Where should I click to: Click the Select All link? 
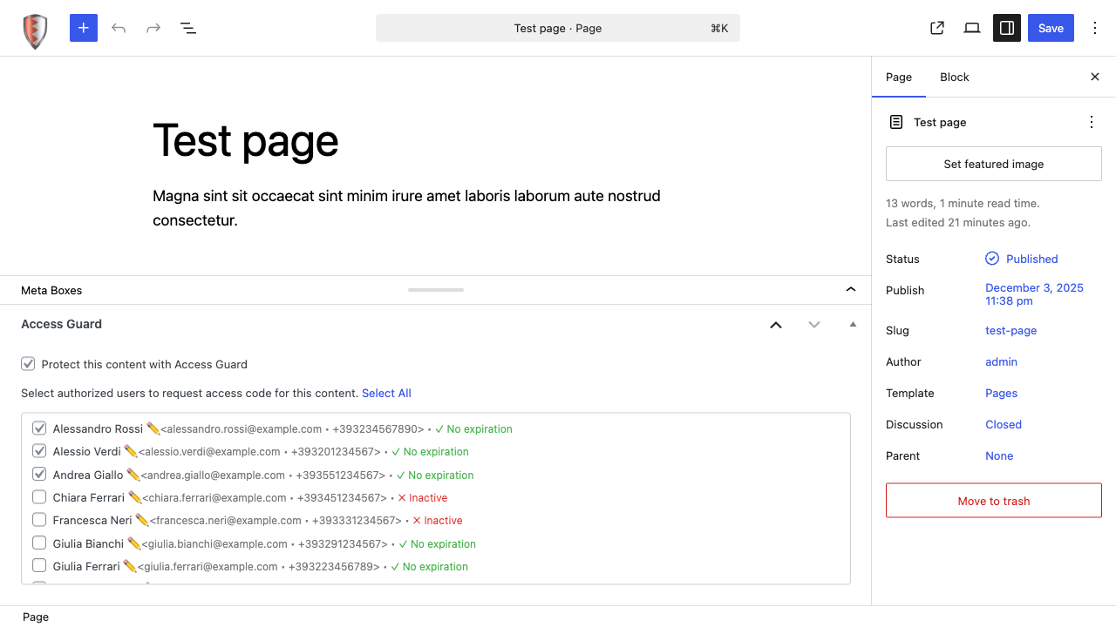pyautogui.click(x=386, y=393)
